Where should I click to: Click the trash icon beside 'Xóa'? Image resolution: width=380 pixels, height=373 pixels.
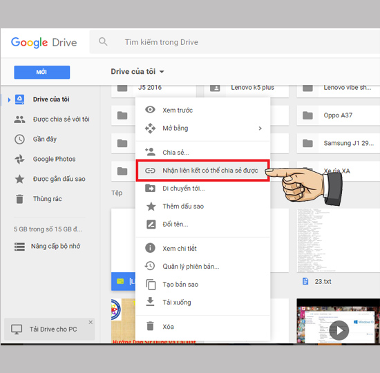coord(150,326)
